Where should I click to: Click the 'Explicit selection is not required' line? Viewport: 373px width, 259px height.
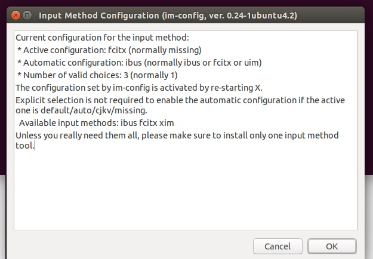[180, 100]
